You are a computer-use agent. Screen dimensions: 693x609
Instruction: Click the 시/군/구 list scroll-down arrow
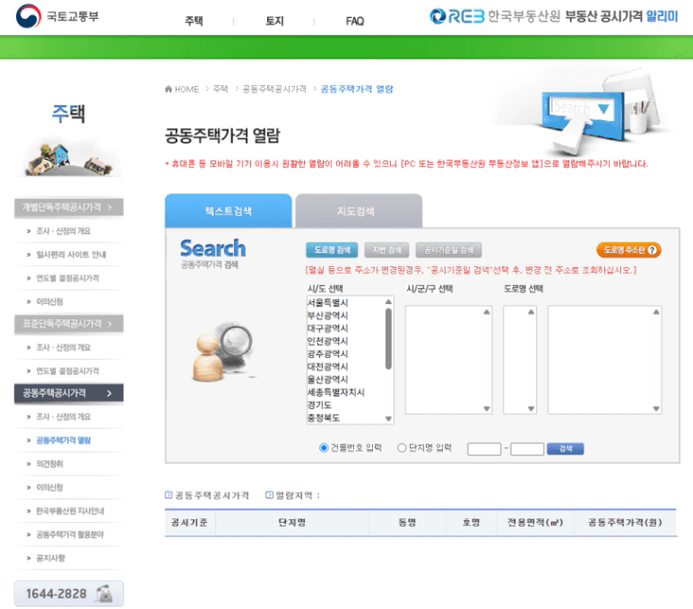point(486,408)
